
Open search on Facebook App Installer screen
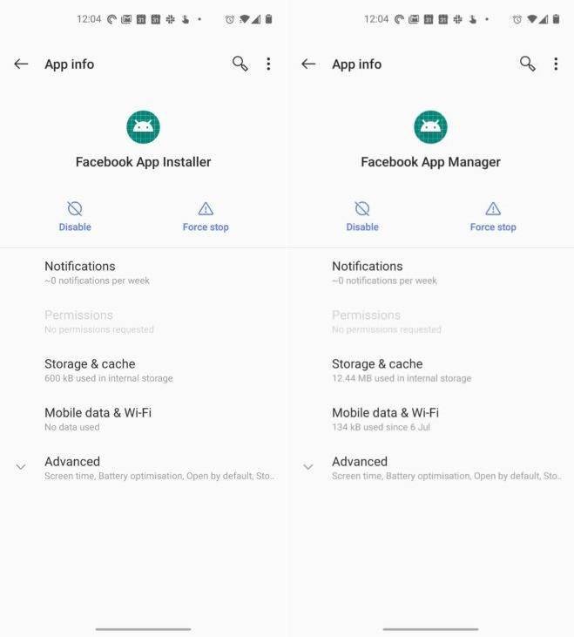tap(240, 64)
